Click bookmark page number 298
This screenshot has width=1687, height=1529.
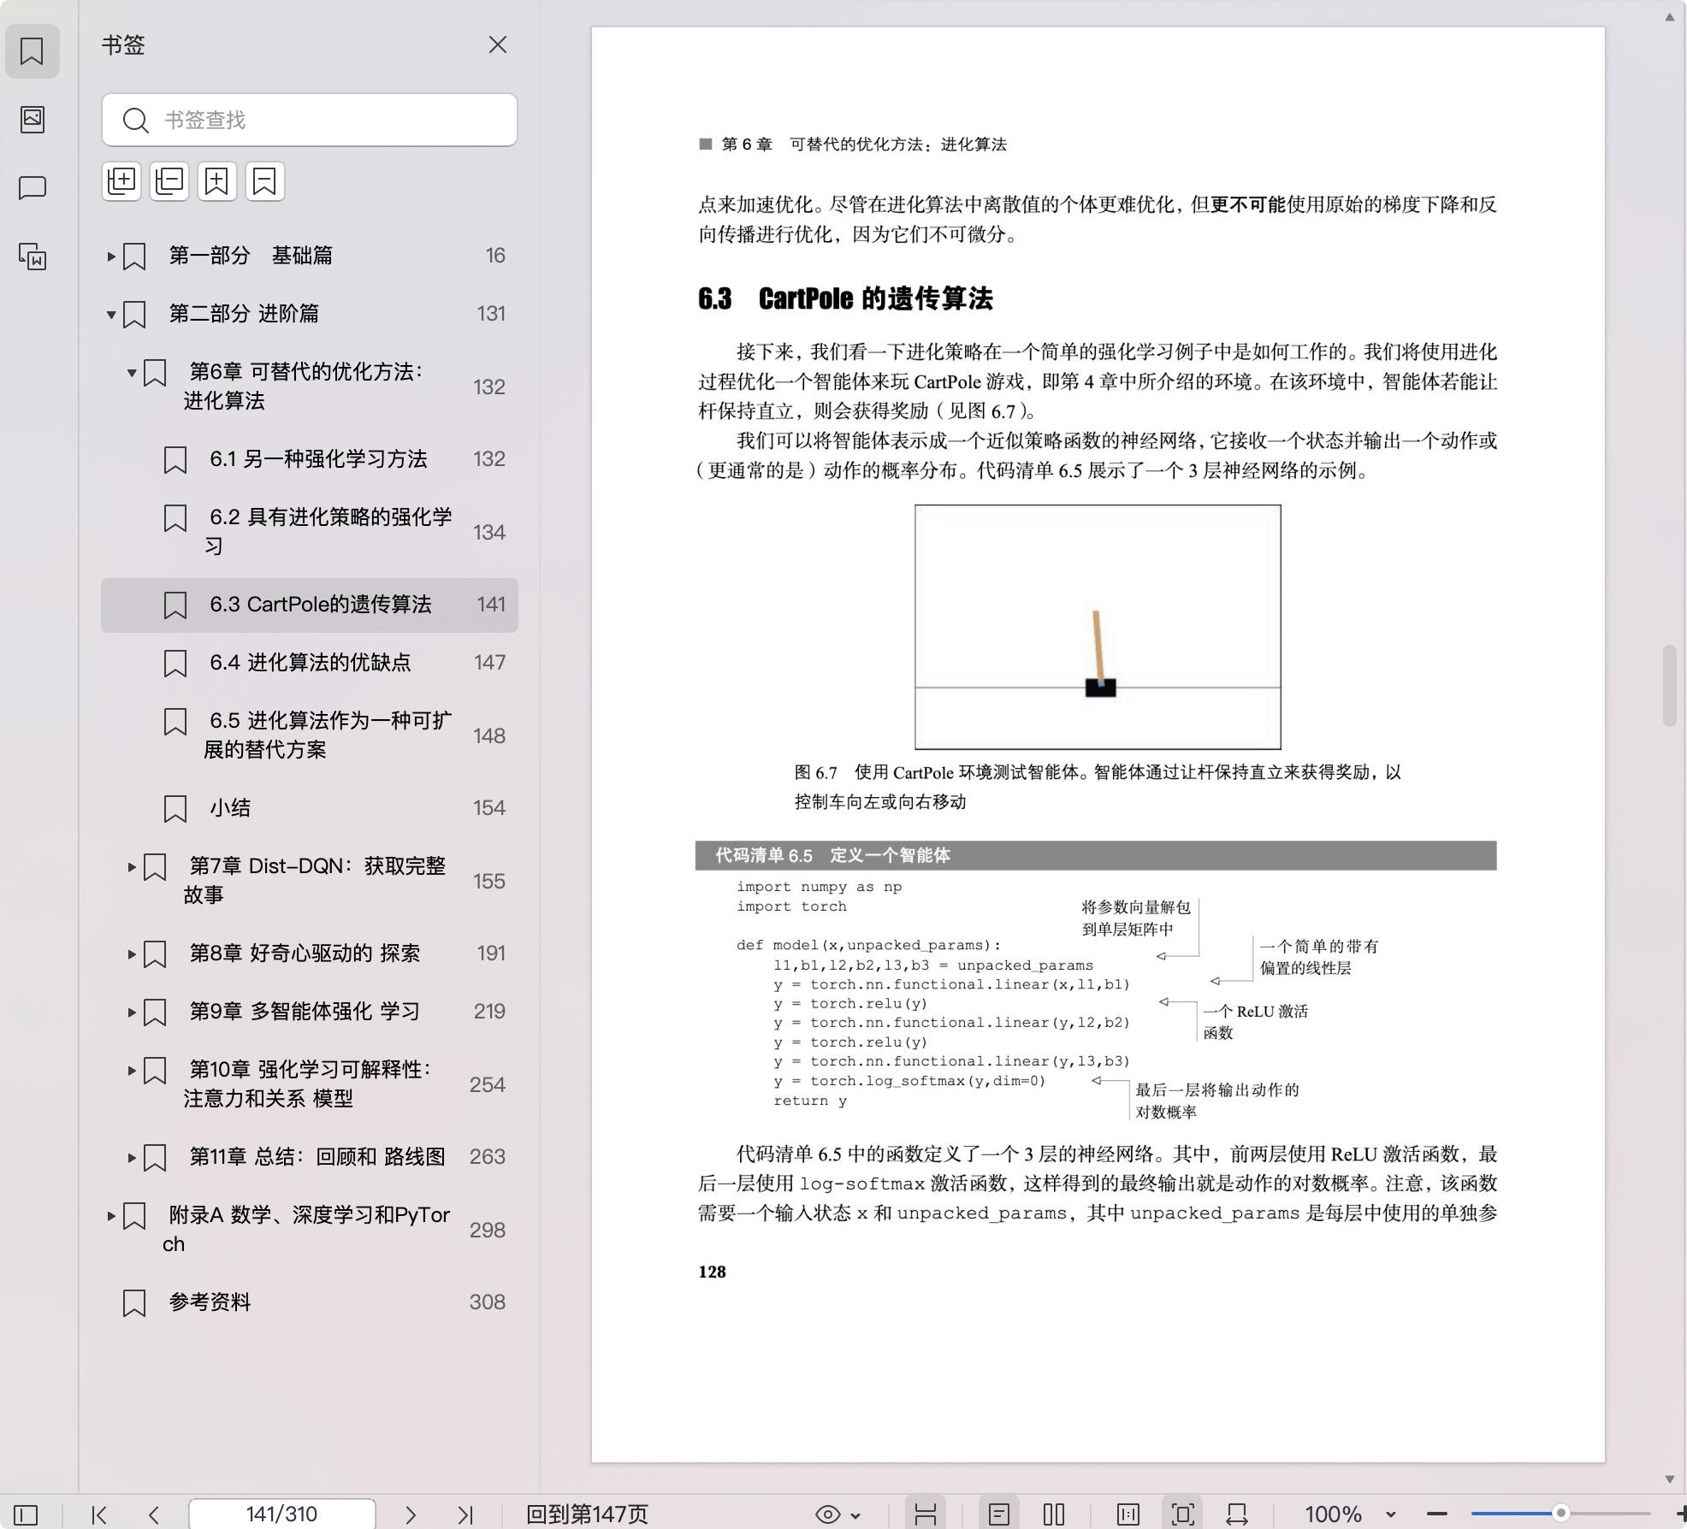[x=488, y=1230]
